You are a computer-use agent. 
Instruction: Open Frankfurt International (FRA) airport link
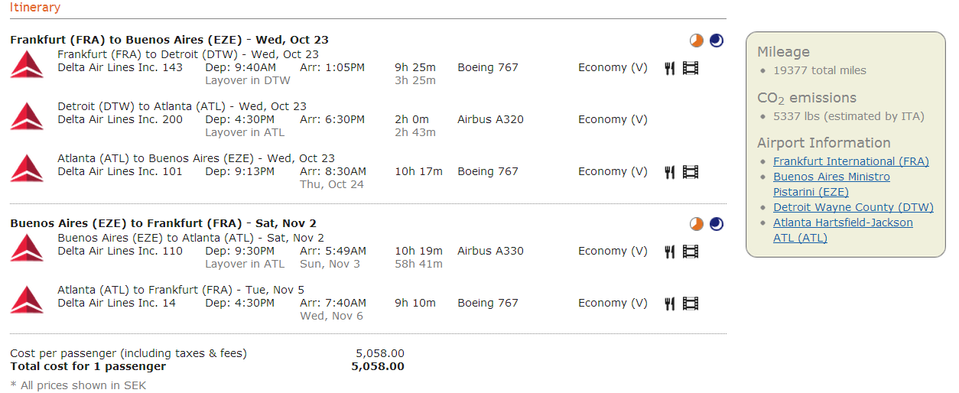(x=850, y=161)
